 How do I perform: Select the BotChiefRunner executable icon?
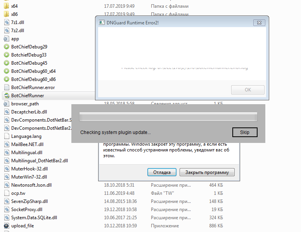pos(7,96)
